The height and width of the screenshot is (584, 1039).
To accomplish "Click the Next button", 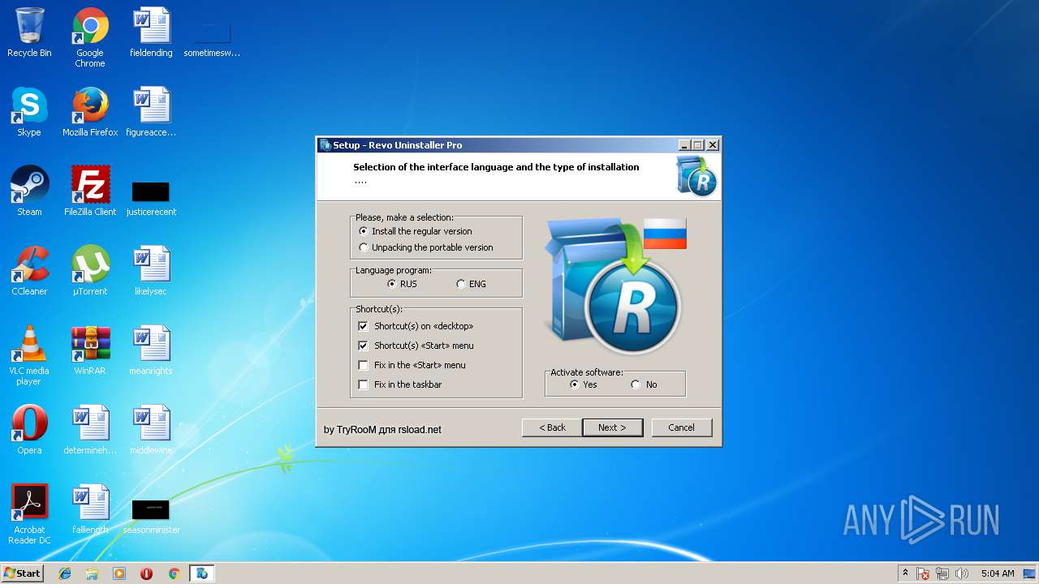I will (x=613, y=427).
